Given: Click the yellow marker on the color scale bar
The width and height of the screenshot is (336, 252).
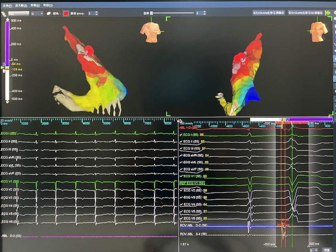Looking at the screenshot, I should tap(3, 67).
